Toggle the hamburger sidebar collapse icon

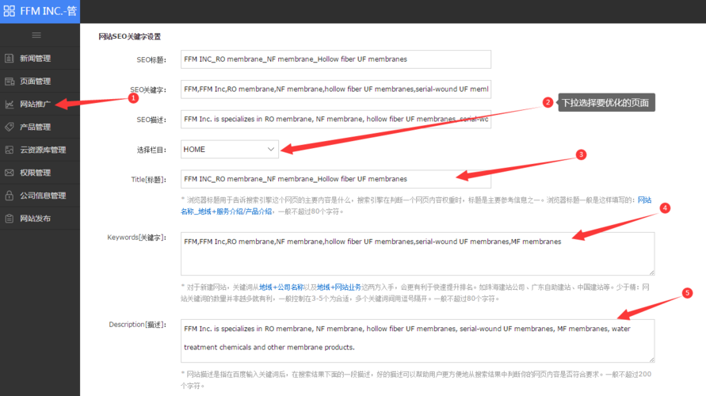pyautogui.click(x=36, y=35)
